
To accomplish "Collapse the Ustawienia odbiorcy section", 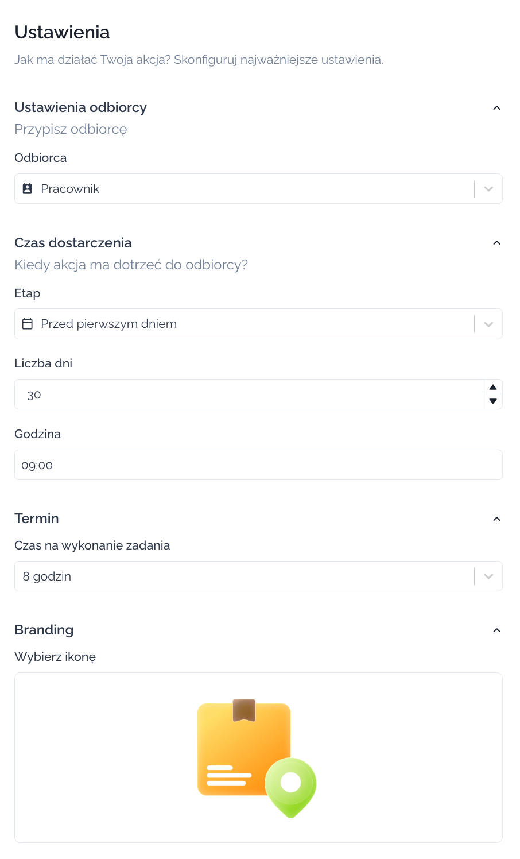I will pyautogui.click(x=497, y=108).
